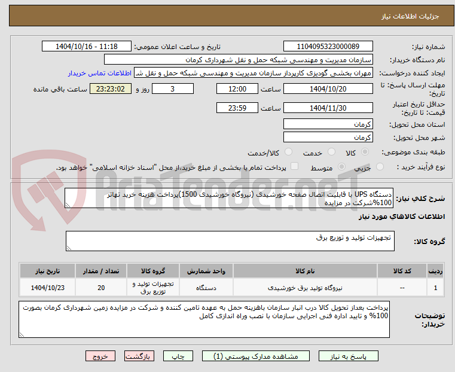Click the ردیف column header
Viewport: 455px width, 372px height.
pyautogui.click(x=435, y=271)
